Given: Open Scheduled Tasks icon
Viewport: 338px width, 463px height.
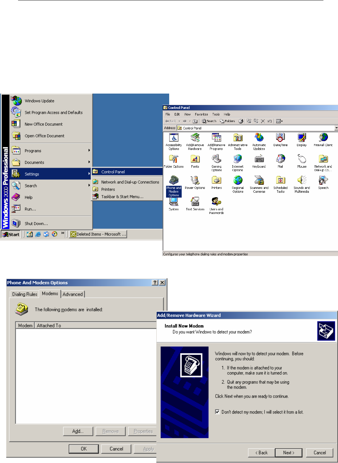Looking at the screenshot, I should pos(280,184).
